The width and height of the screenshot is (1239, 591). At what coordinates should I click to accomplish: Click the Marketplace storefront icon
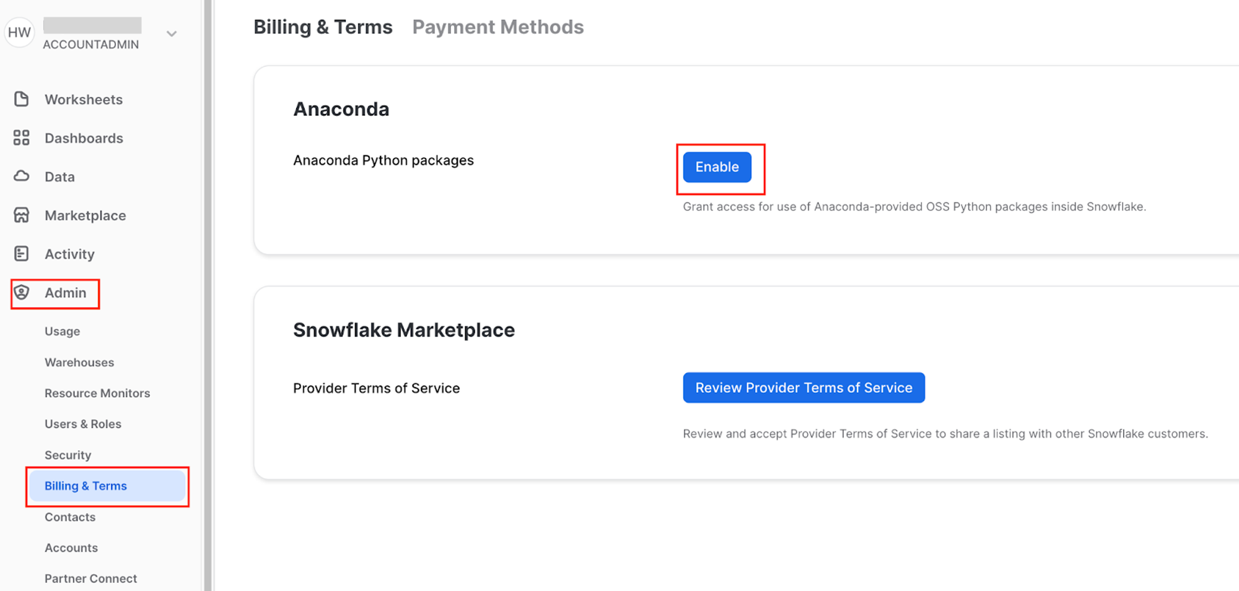(x=22, y=215)
